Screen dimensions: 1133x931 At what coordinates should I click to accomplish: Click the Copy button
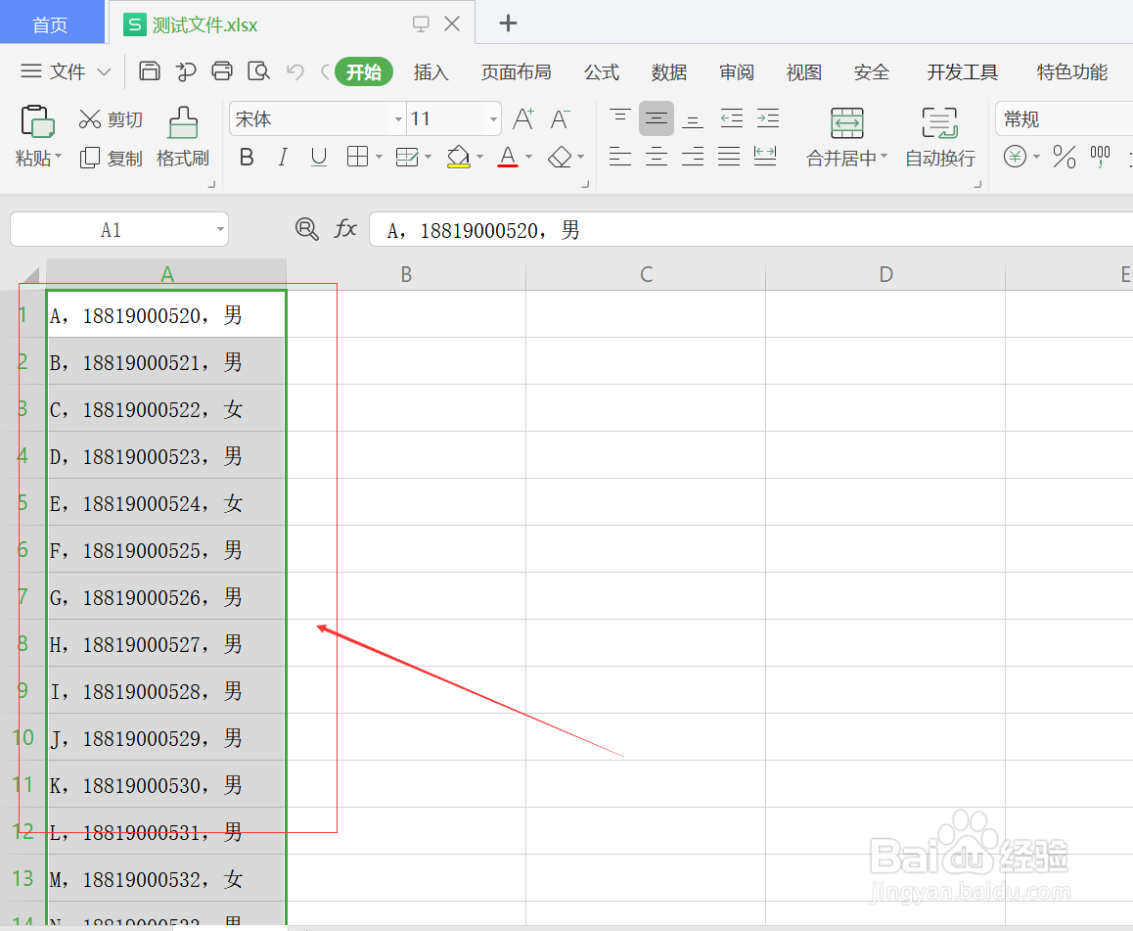click(110, 158)
